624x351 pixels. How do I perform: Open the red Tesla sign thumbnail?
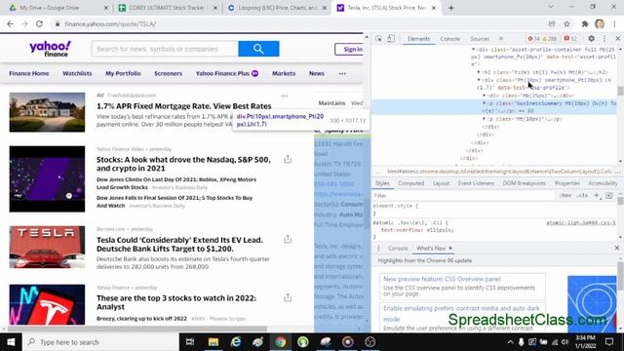click(47, 247)
